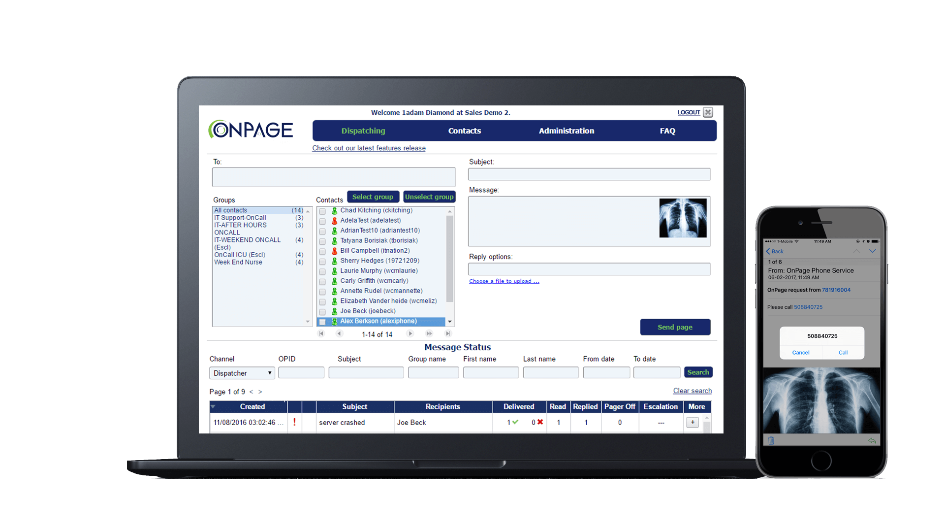The width and height of the screenshot is (945, 532).
Task: Select IT Support-OnCall group
Action: pos(258,218)
